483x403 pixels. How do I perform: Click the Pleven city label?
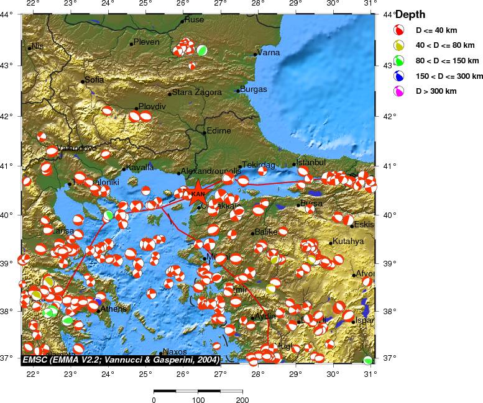tap(147, 42)
